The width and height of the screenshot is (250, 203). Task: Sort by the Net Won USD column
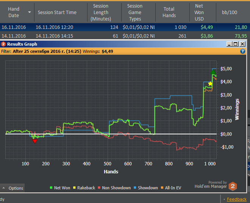[x=199, y=12]
